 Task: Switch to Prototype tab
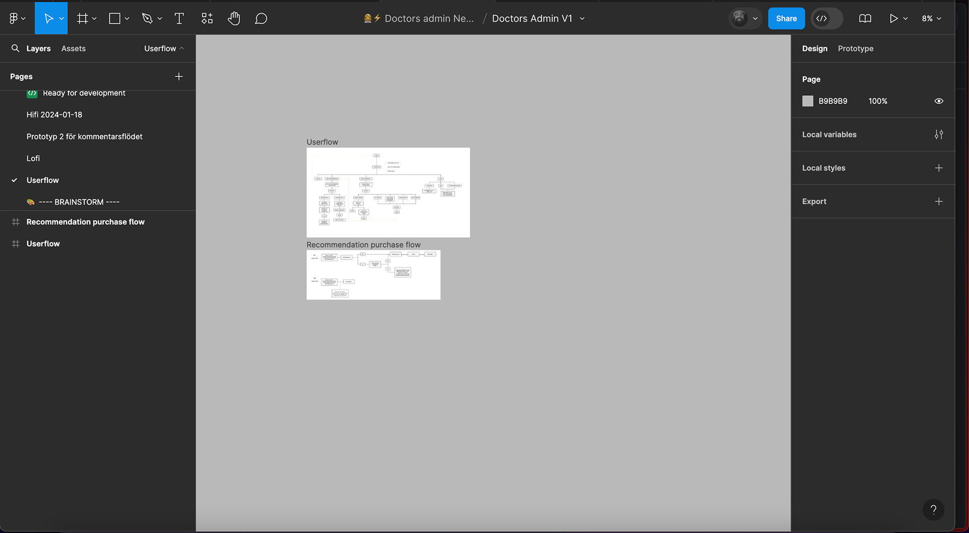point(855,48)
